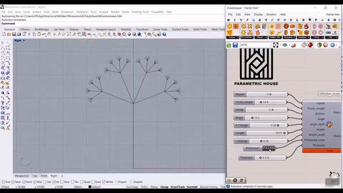This screenshot has height=193, width=343.
Task: Click the light bulb Show/Hide icon
Action: (x=109, y=34)
